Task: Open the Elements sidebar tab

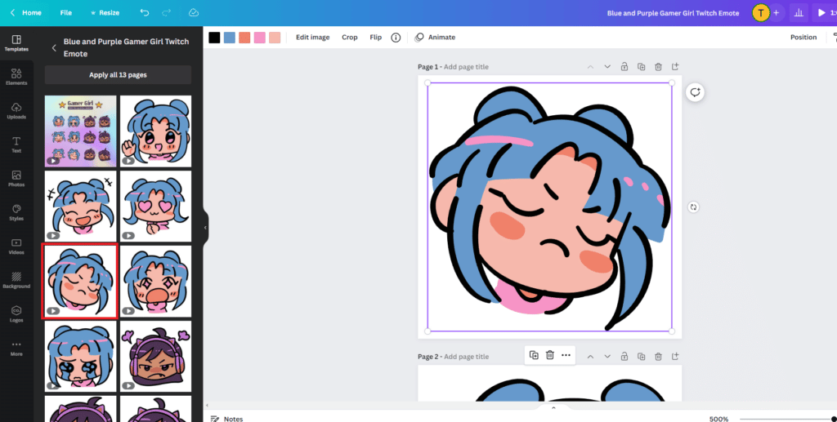Action: (16, 78)
